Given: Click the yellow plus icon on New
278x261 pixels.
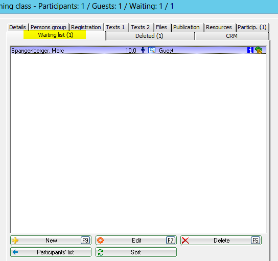Looking at the screenshot, I should click(x=15, y=241).
